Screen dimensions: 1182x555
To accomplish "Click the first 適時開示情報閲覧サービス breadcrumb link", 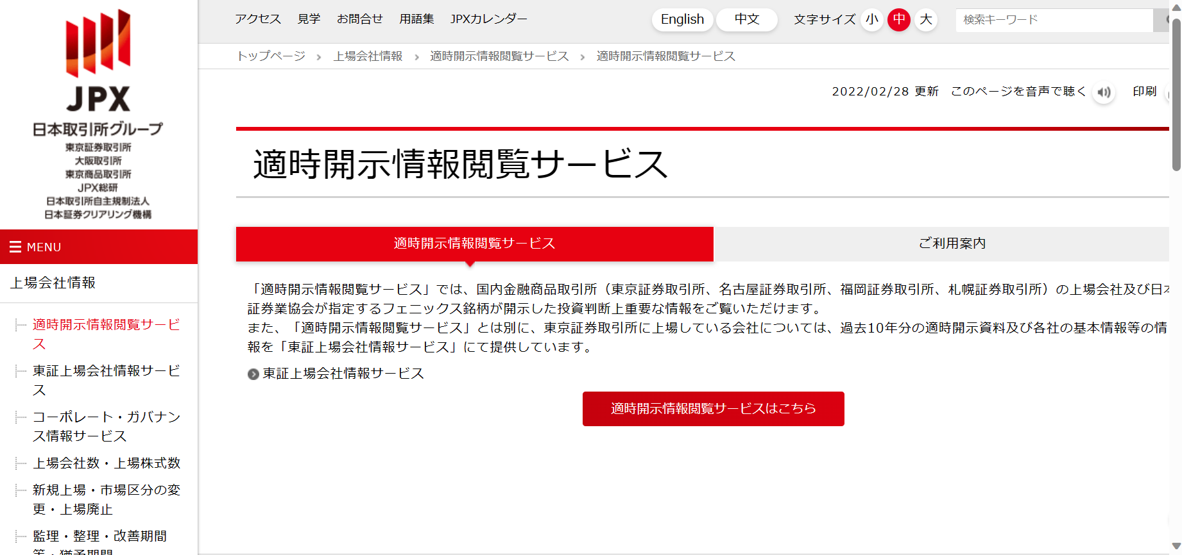I will point(499,56).
